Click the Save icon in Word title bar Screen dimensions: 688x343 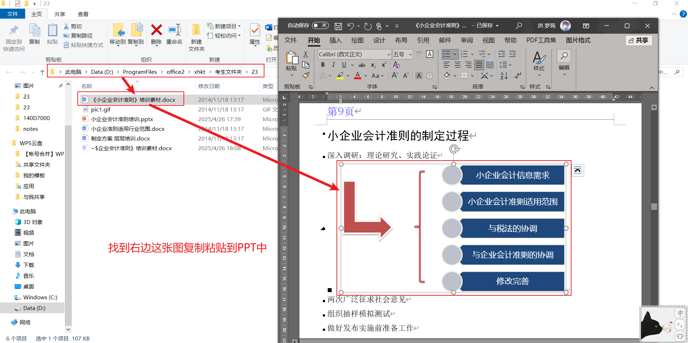(x=338, y=26)
